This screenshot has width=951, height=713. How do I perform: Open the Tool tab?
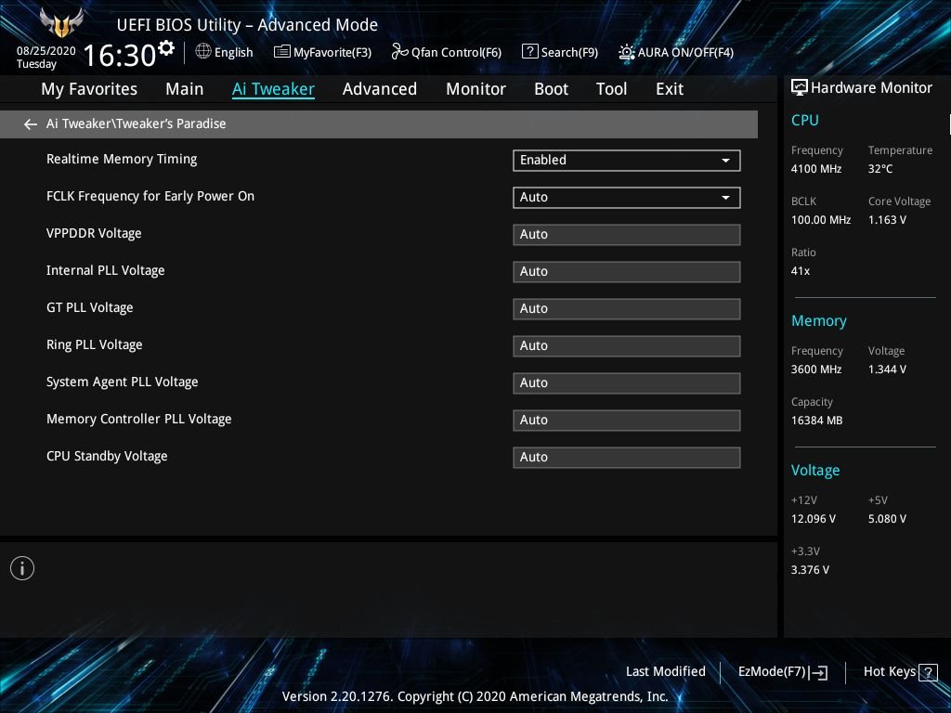pos(611,89)
